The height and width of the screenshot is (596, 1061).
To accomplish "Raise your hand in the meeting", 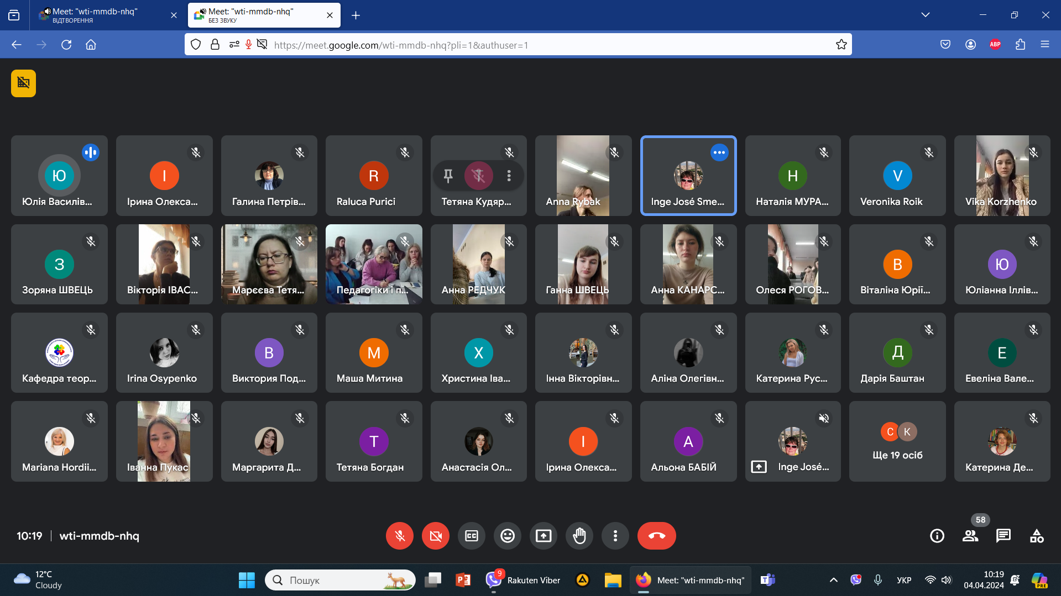I will click(579, 536).
